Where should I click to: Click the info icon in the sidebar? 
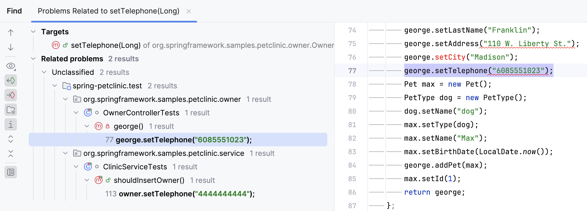tap(11, 124)
